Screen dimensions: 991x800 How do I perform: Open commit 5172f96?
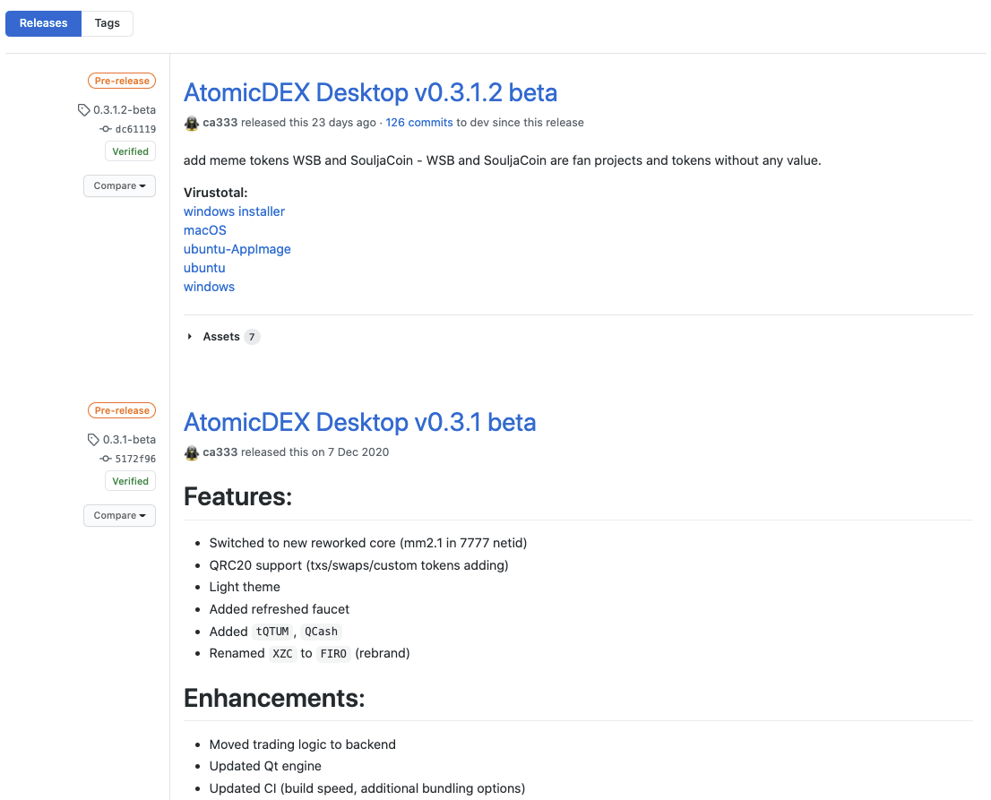[135, 459]
